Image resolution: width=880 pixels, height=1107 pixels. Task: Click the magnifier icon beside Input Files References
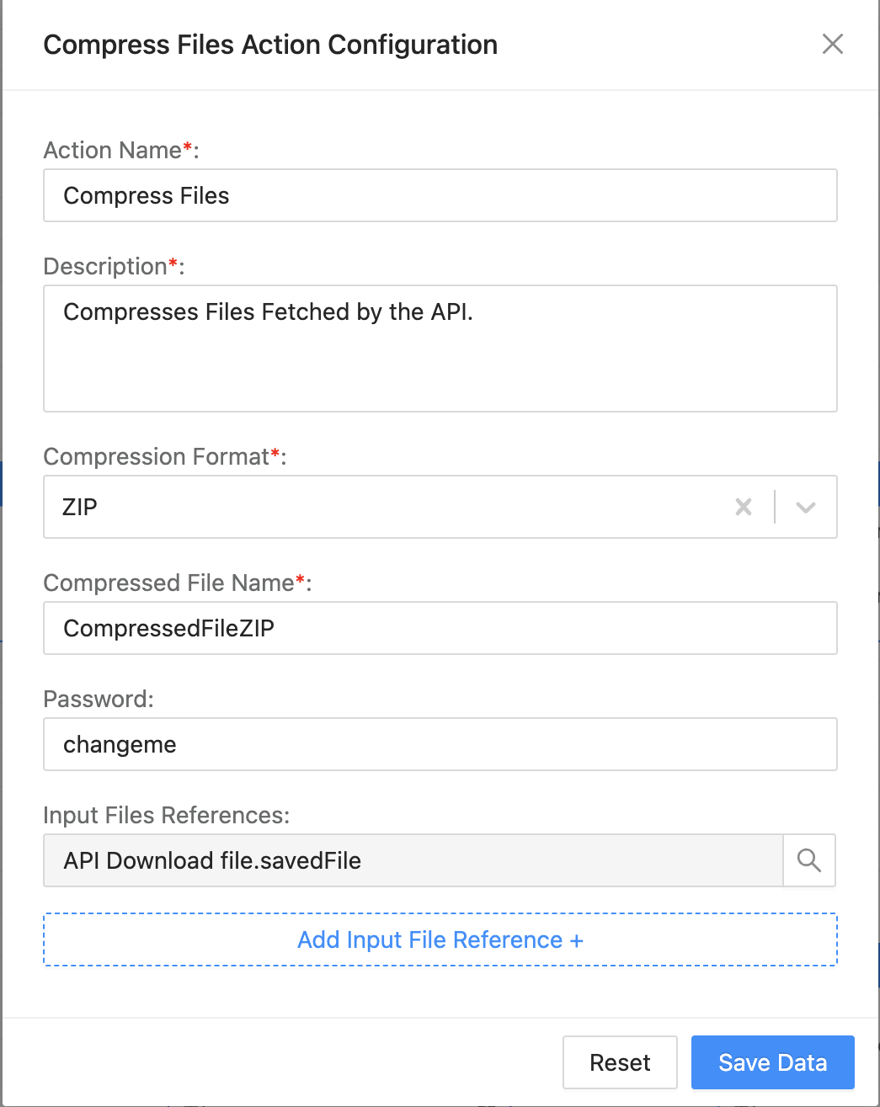point(808,860)
